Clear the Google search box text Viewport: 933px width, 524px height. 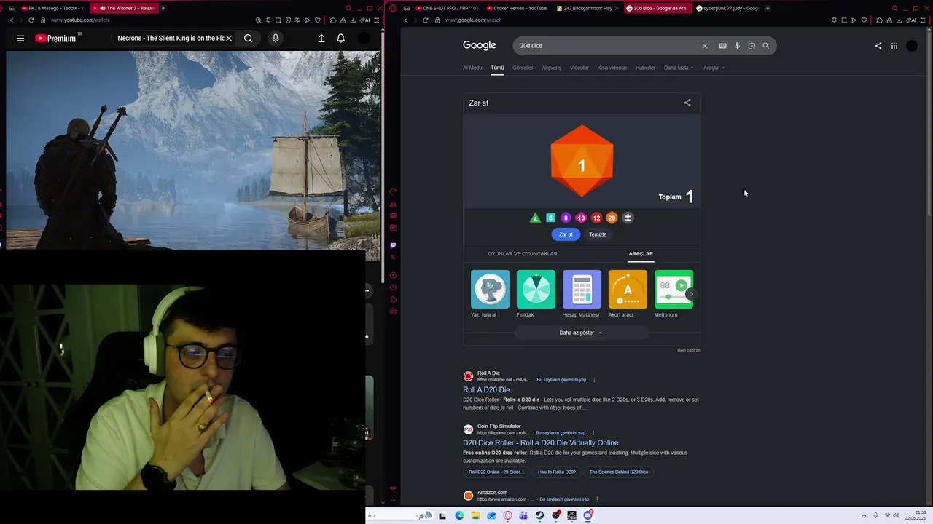[x=704, y=46]
